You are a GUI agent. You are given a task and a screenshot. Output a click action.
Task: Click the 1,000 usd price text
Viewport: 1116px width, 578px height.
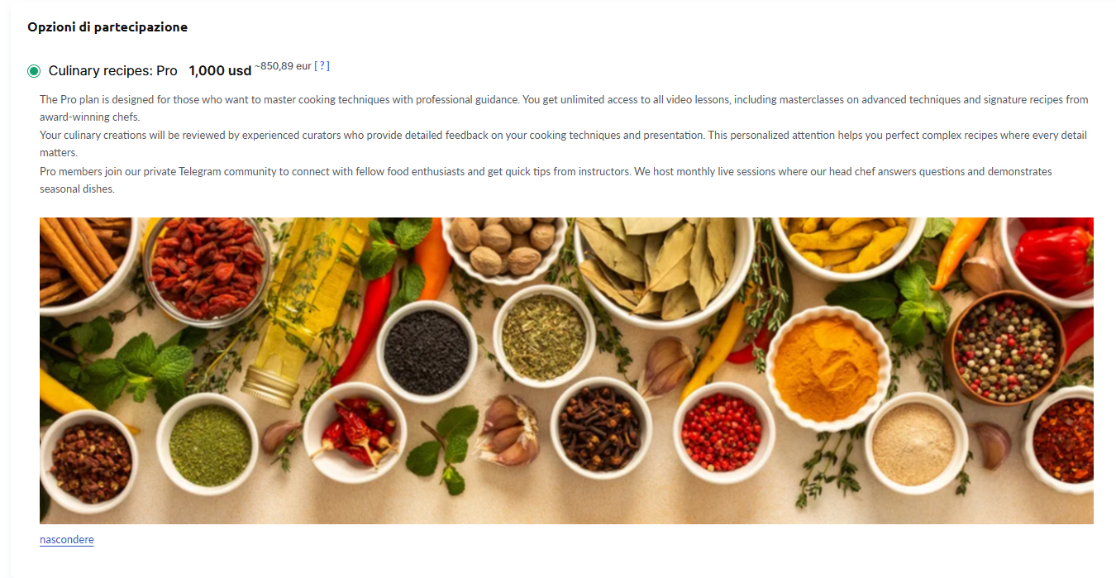(220, 71)
